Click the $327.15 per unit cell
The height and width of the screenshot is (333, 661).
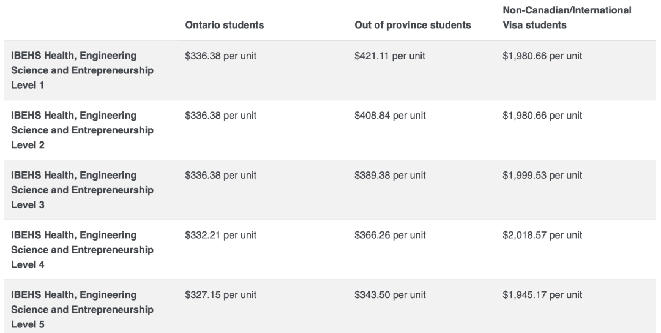(x=220, y=295)
